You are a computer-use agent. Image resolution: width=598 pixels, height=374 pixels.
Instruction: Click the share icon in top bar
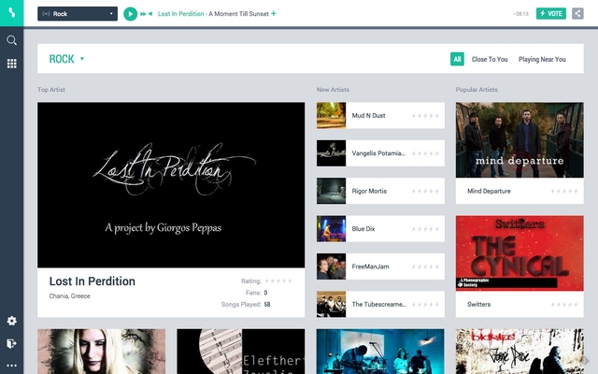577,14
